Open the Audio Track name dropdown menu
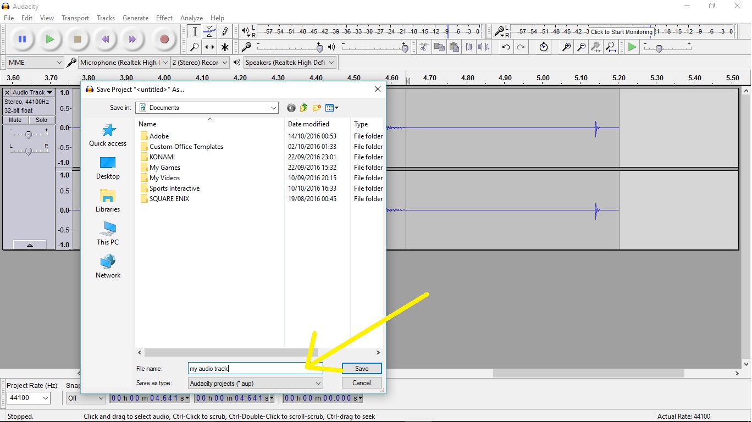Image resolution: width=752 pixels, height=422 pixels. (x=33, y=92)
